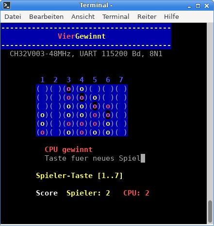This screenshot has width=214, height=226.
Task: Maximize the Terminal window
Action: coord(198,6)
